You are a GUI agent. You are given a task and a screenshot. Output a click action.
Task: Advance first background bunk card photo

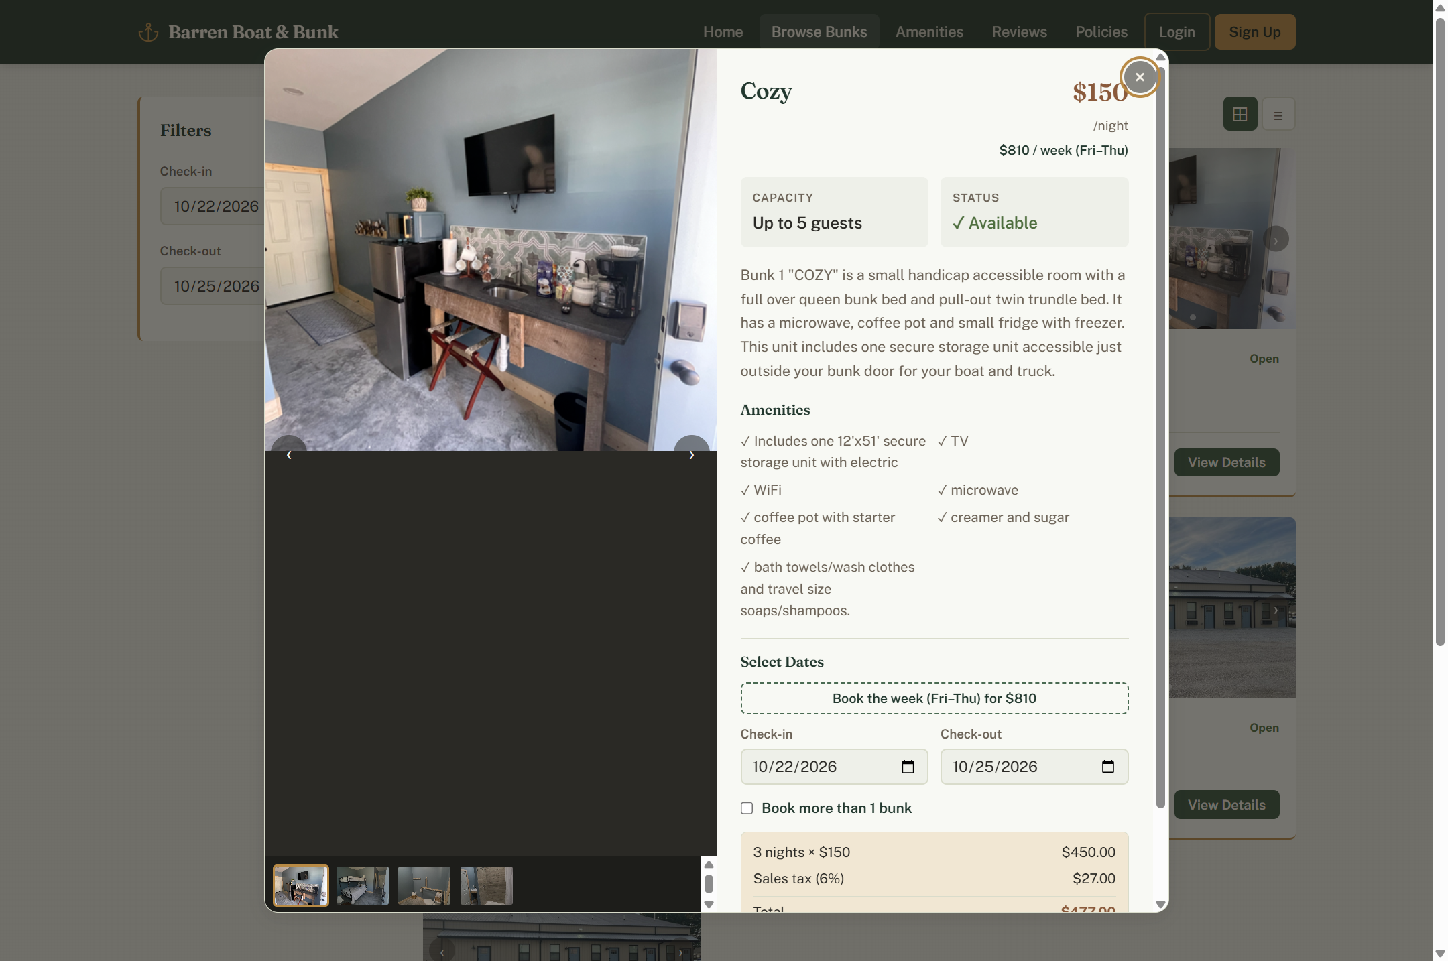[1276, 239]
